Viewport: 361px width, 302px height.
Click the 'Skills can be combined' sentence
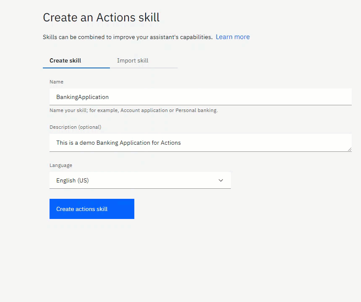pyautogui.click(x=128, y=37)
